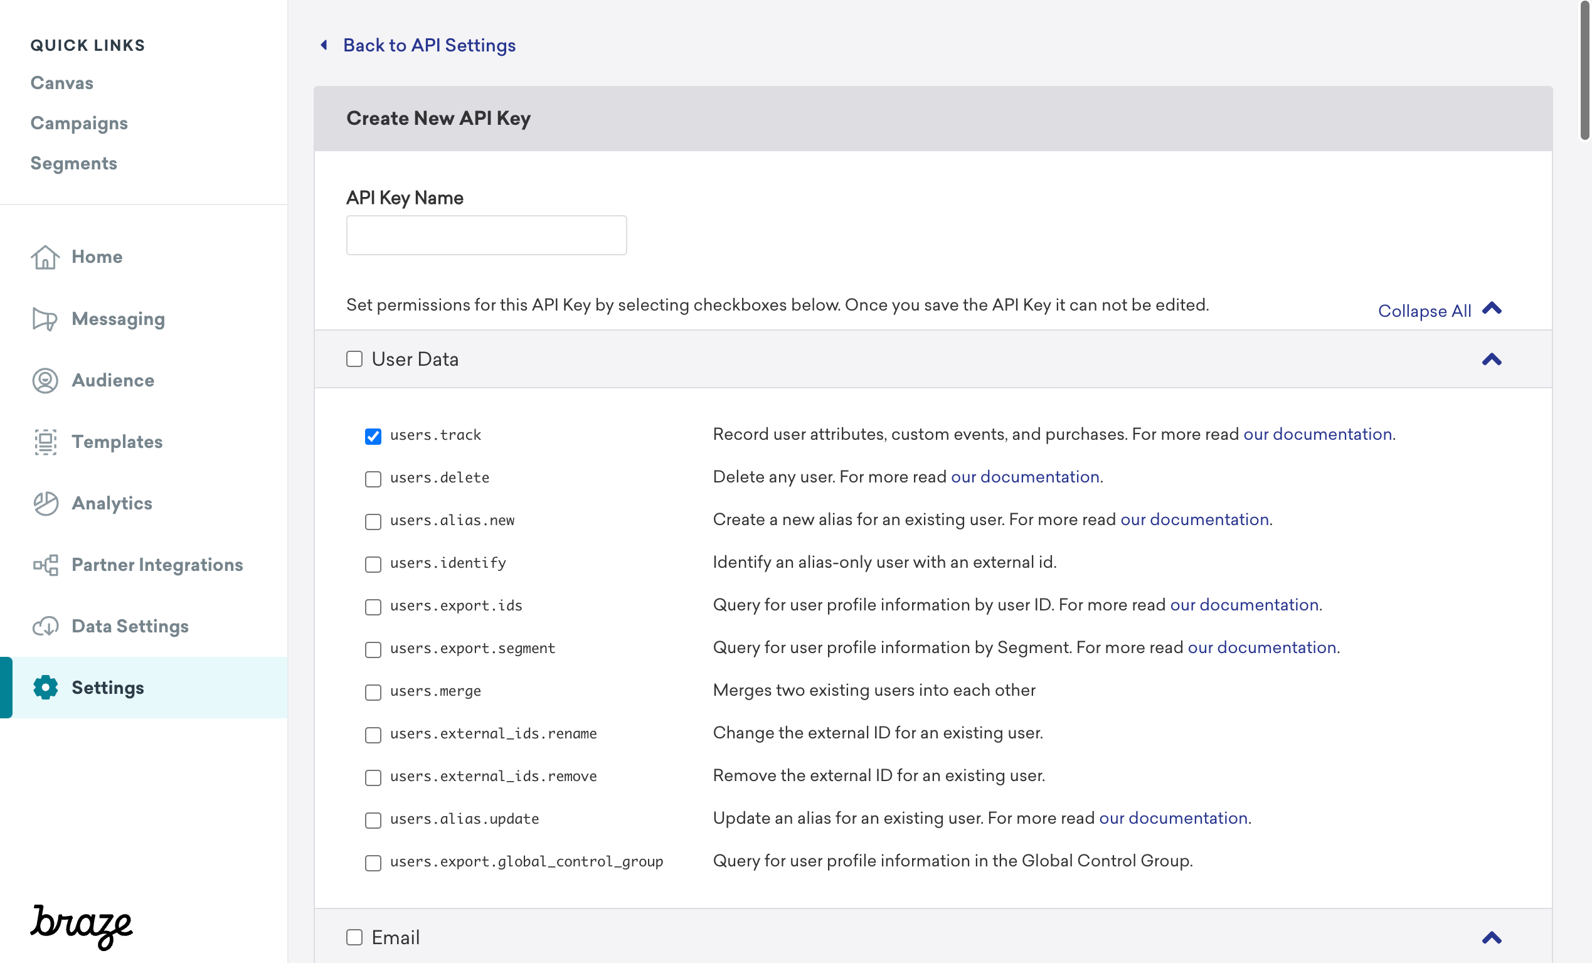Uncheck the users.track permission
The width and height of the screenshot is (1592, 963).
[x=373, y=436]
